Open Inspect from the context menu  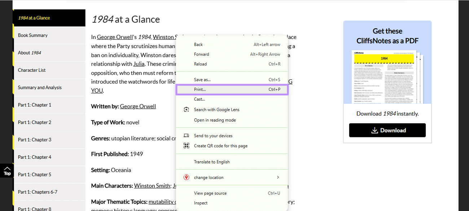(x=201, y=203)
